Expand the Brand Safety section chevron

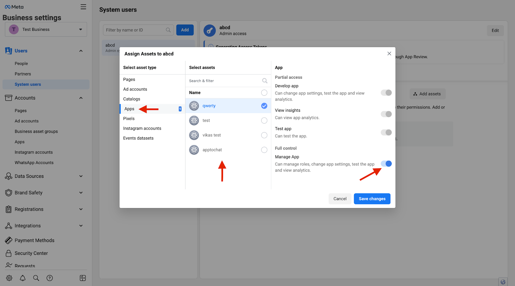81,193
